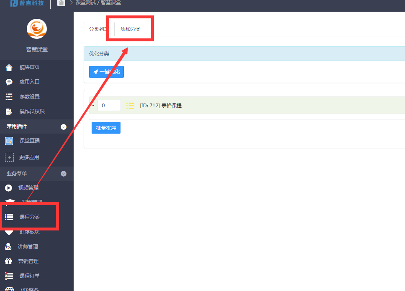Click the 业务菜单 section title

(x=17, y=174)
